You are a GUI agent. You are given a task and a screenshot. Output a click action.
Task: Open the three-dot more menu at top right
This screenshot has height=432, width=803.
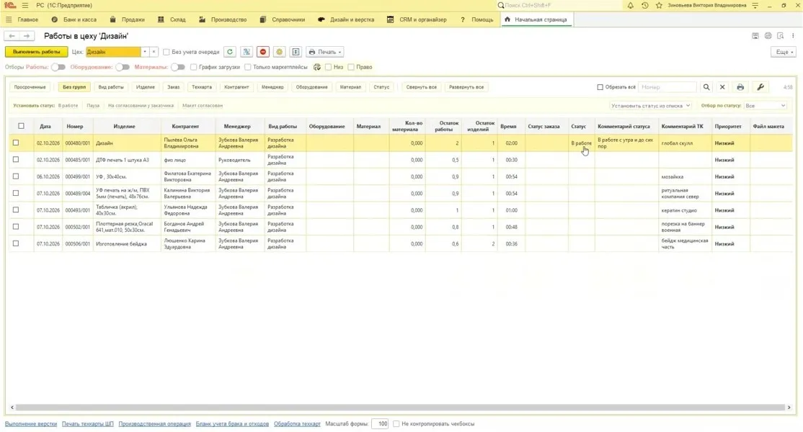[793, 36]
